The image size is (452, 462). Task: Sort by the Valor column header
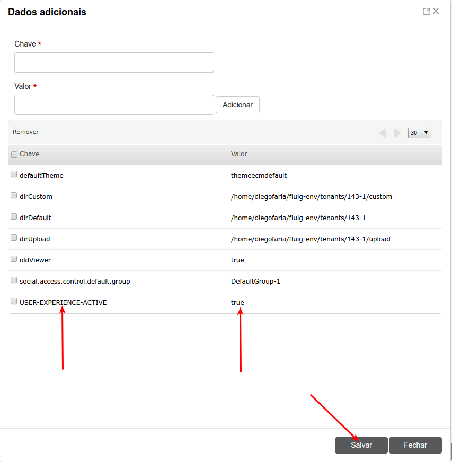point(240,154)
